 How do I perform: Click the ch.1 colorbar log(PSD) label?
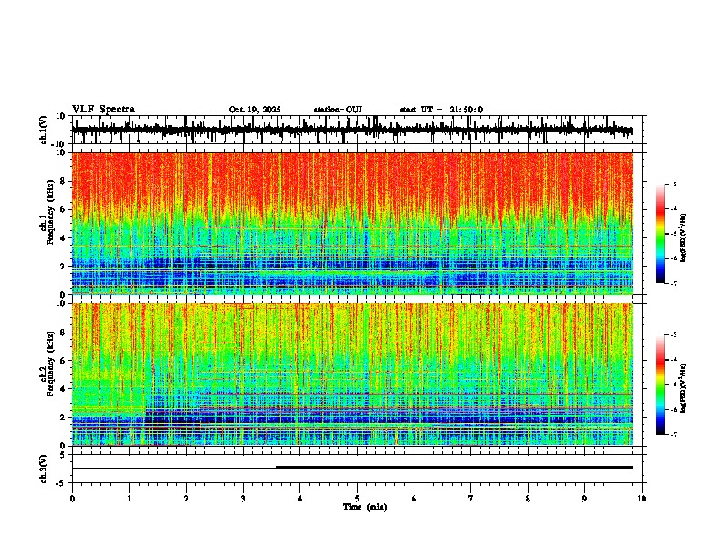[684, 238]
